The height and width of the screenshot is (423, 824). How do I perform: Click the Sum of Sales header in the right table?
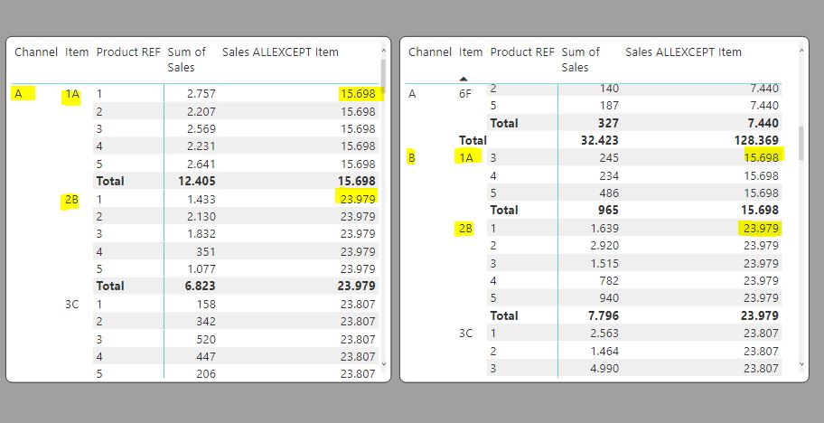[x=580, y=60]
